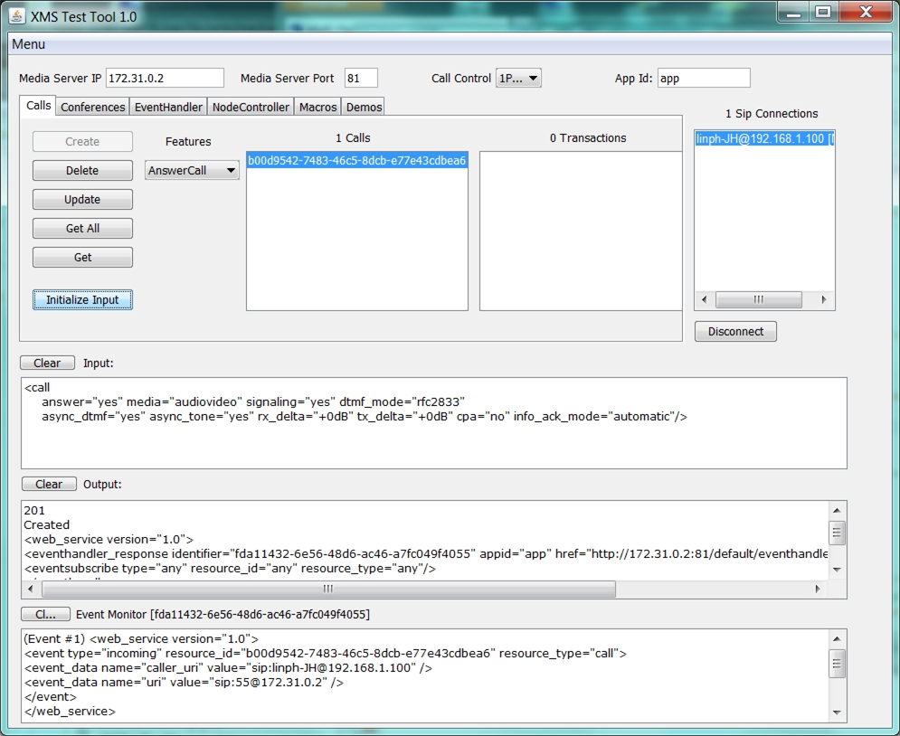
Task: Click the Media Server IP field
Action: click(x=165, y=79)
